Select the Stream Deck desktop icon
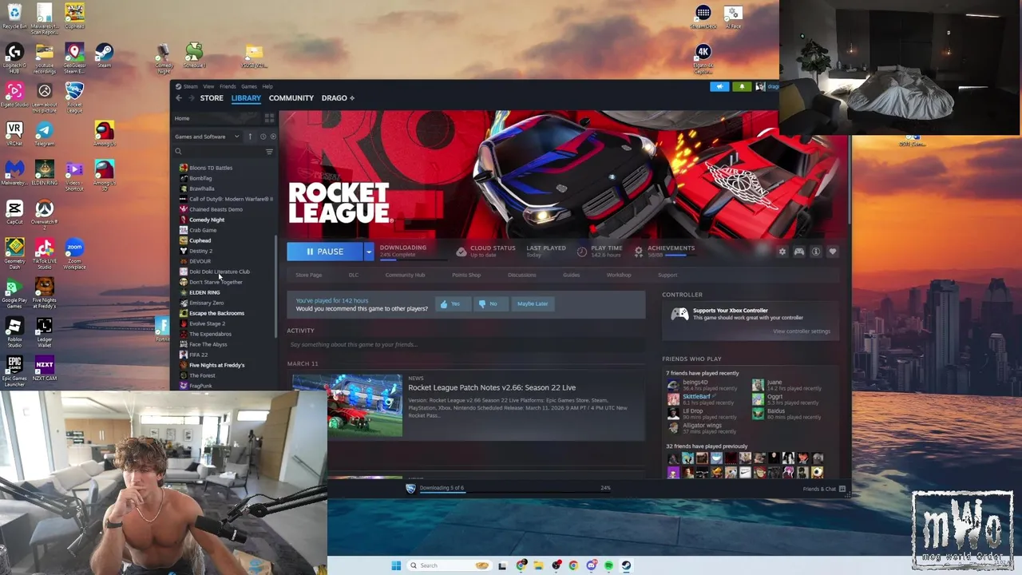Screen dimensions: 1022x575 tap(703, 17)
